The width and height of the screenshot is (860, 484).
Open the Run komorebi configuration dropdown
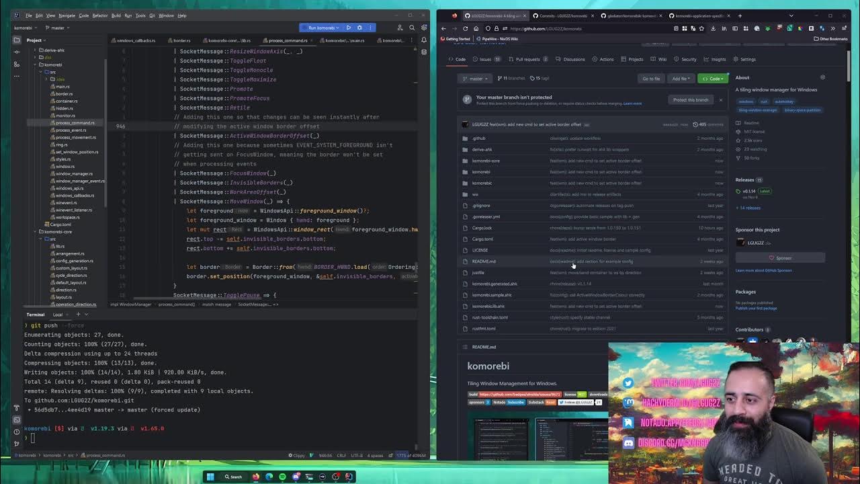321,28
